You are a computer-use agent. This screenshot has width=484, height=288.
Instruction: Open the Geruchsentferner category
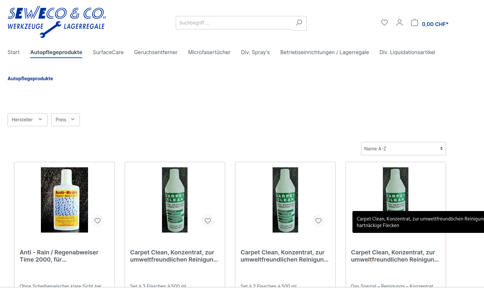(x=156, y=52)
